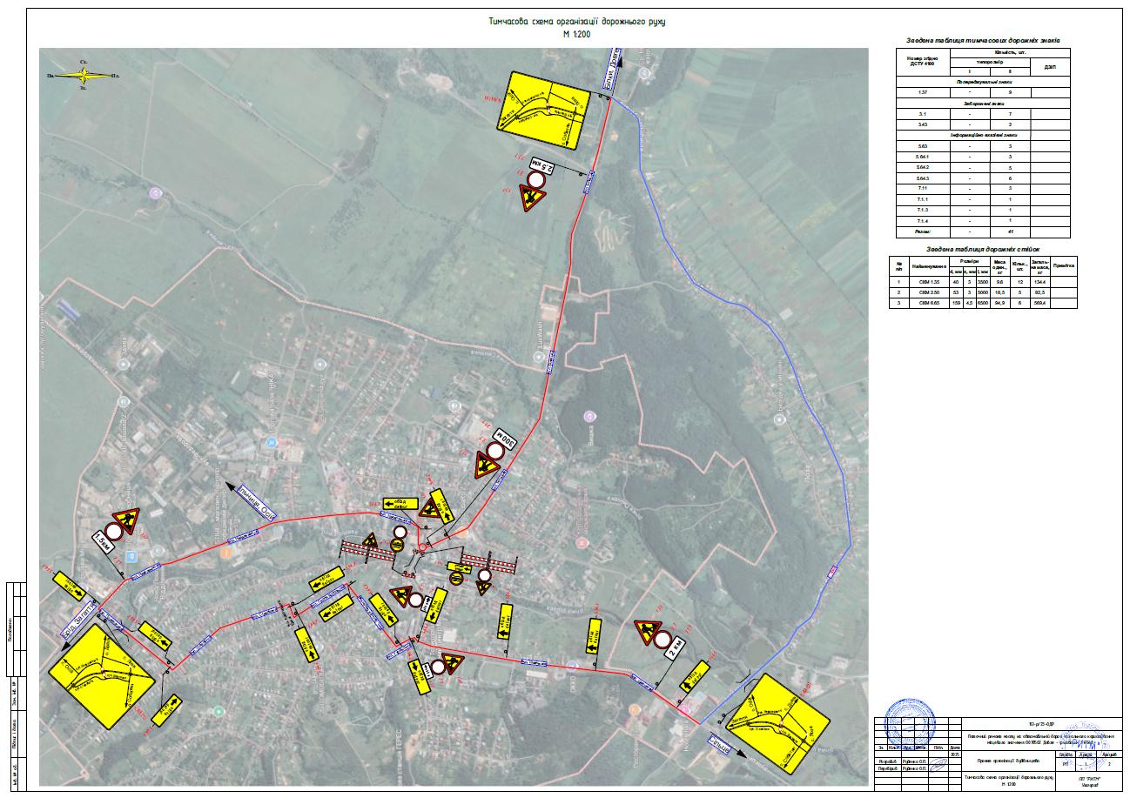Click the 'Зведена таблиця дорожніх стійок' table heading
The image size is (1130, 798).
click(981, 249)
